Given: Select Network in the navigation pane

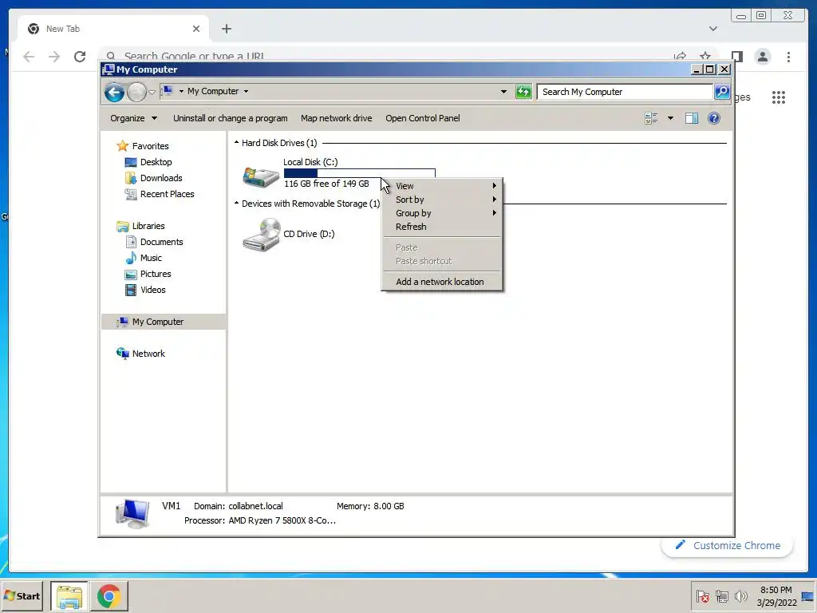Looking at the screenshot, I should 148,354.
